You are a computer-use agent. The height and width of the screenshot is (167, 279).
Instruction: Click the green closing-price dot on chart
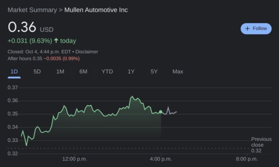point(161,112)
